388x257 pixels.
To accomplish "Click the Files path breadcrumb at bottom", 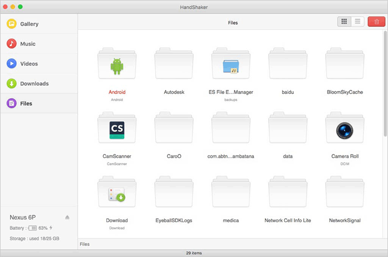I will (85, 244).
